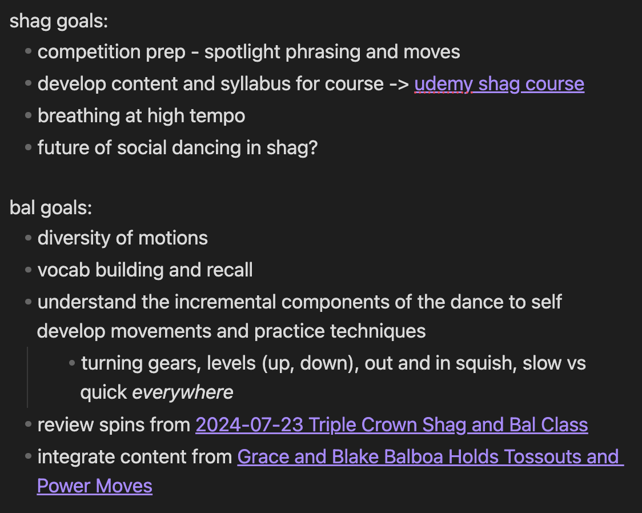Screen dimensions: 642x513
Task: Place cursor in the "bal goals:" line
Action: pyautogui.click(x=51, y=208)
